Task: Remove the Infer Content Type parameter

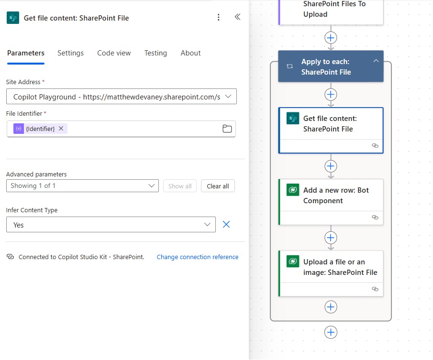Action: tap(226, 224)
